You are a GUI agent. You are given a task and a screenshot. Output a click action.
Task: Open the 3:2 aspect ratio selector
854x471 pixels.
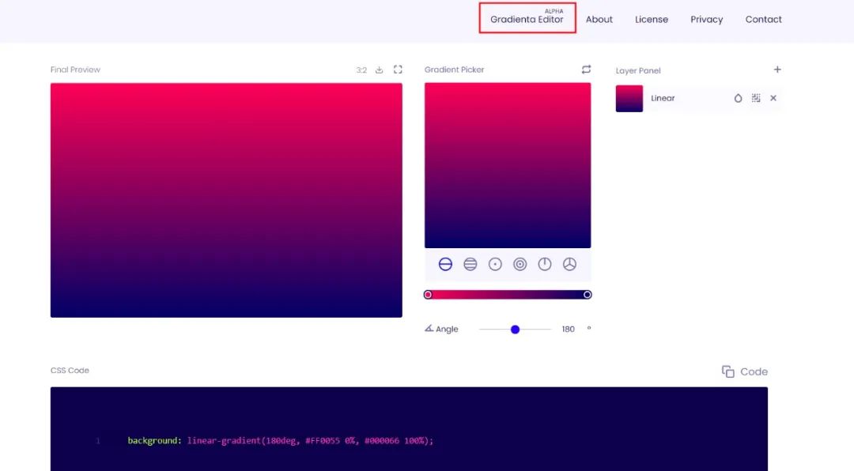(x=361, y=70)
